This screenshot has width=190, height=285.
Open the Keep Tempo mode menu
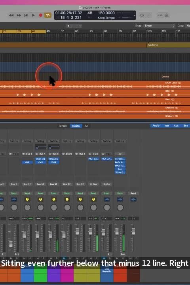pos(106,18)
